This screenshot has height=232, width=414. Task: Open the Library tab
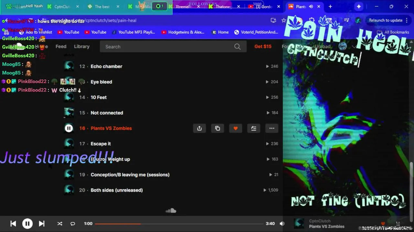[x=82, y=46]
